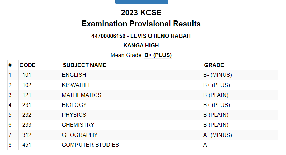This screenshot has height=155, width=286.
Task: Click the 2023 KCSE heading
Action: click(x=141, y=13)
